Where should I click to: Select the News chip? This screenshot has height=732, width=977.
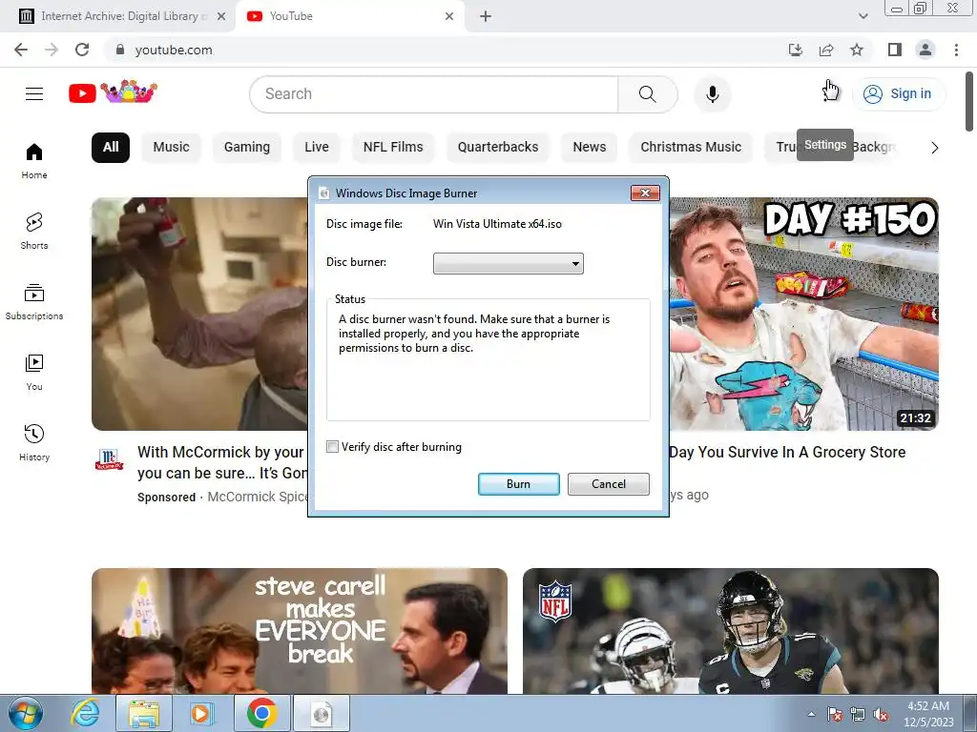[x=589, y=148]
